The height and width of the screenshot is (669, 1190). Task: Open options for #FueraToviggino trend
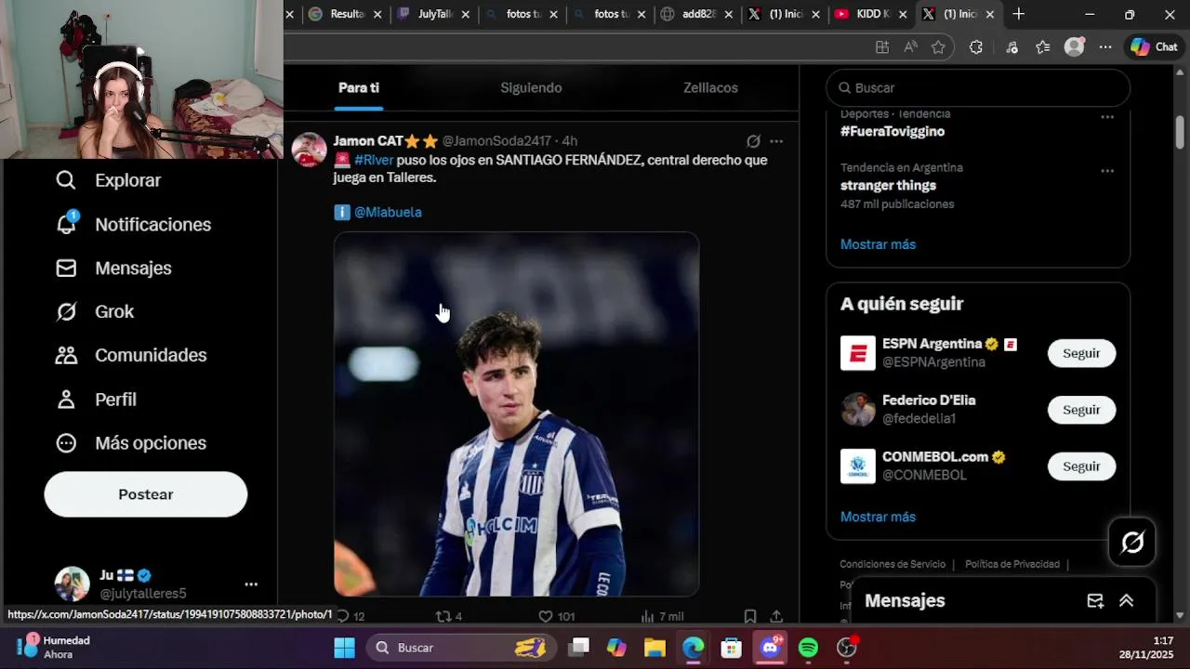click(1107, 117)
